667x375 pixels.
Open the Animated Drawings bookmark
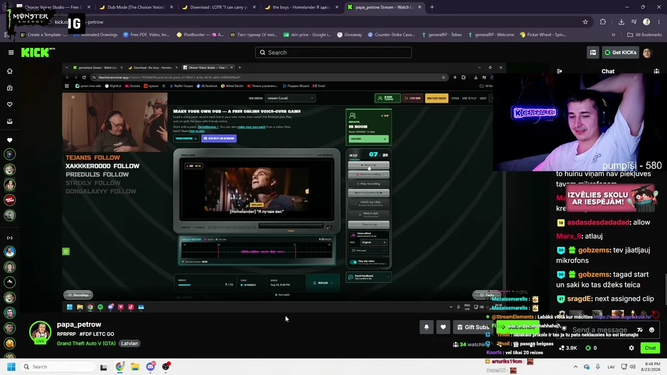tap(96, 35)
